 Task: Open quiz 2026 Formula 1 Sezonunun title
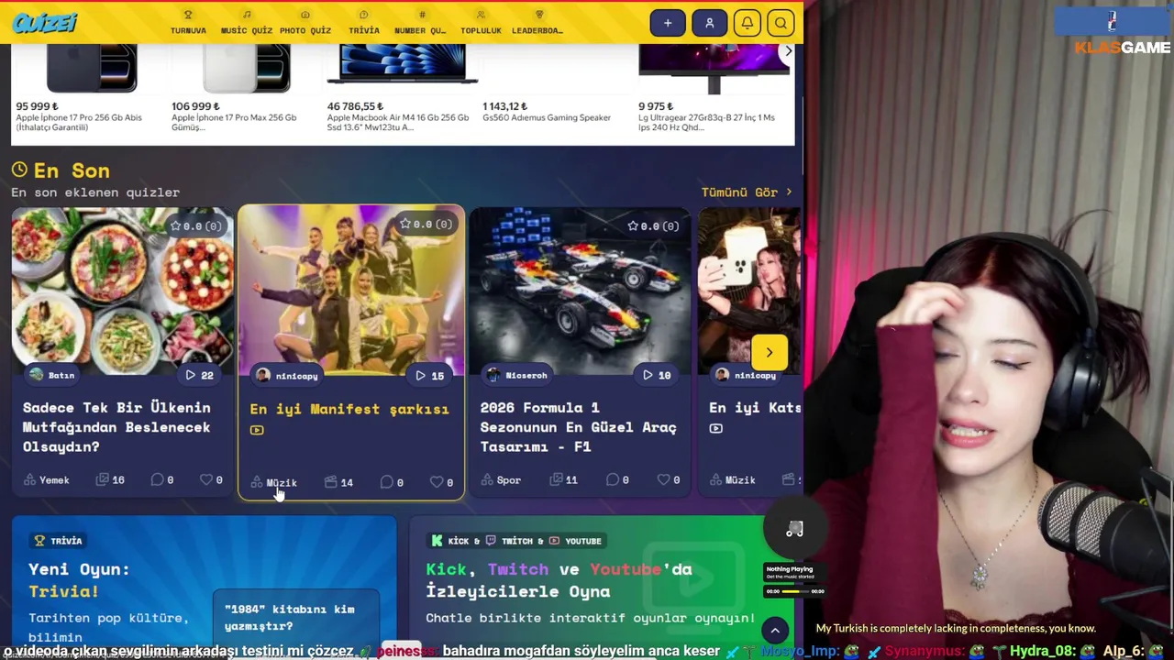[578, 427]
